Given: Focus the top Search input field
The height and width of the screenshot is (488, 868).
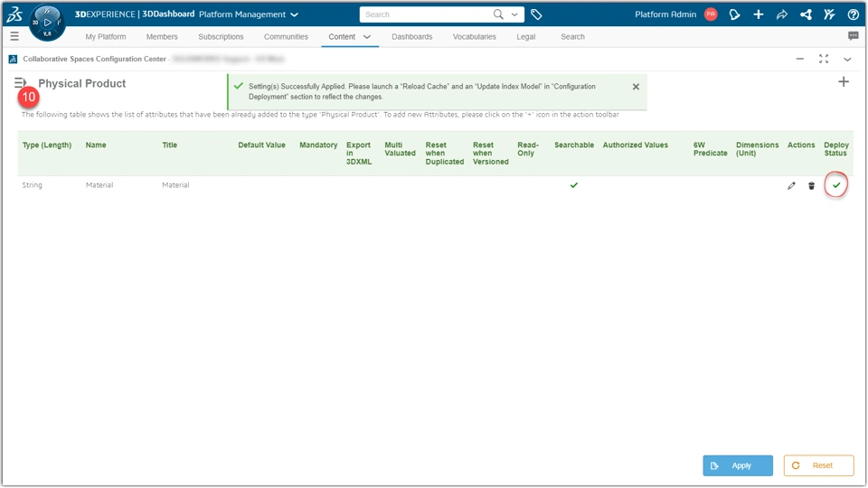Looking at the screenshot, I should [426, 14].
